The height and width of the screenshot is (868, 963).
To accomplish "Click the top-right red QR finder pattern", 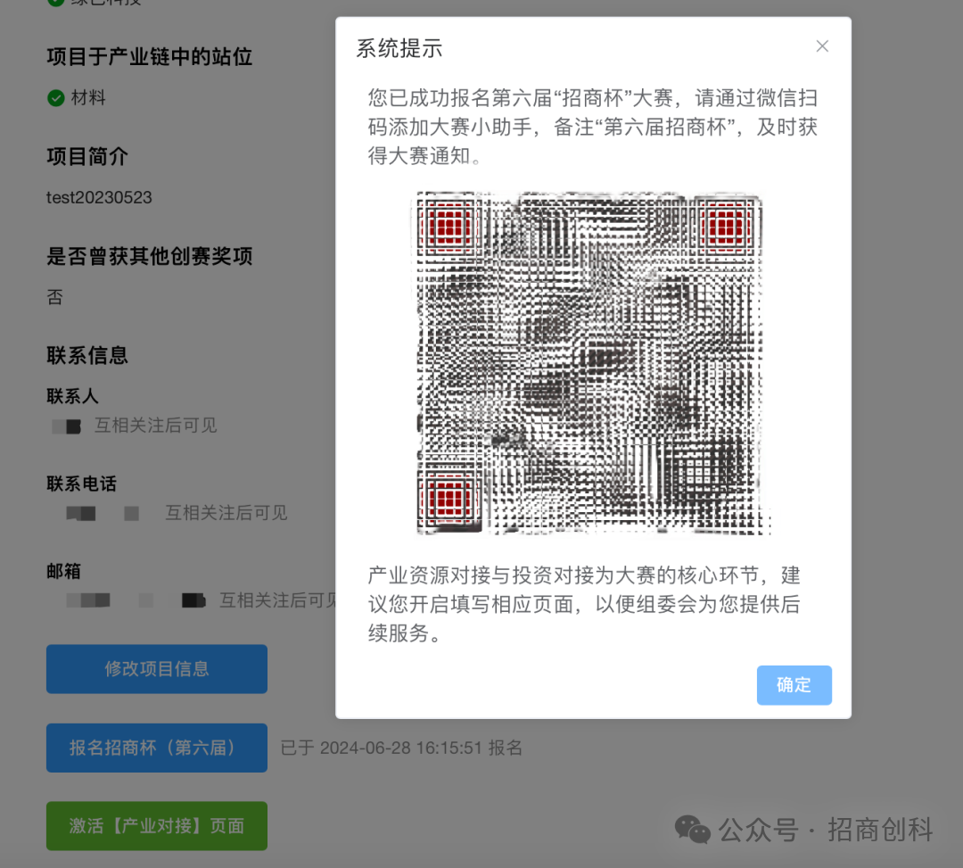I will coord(725,227).
